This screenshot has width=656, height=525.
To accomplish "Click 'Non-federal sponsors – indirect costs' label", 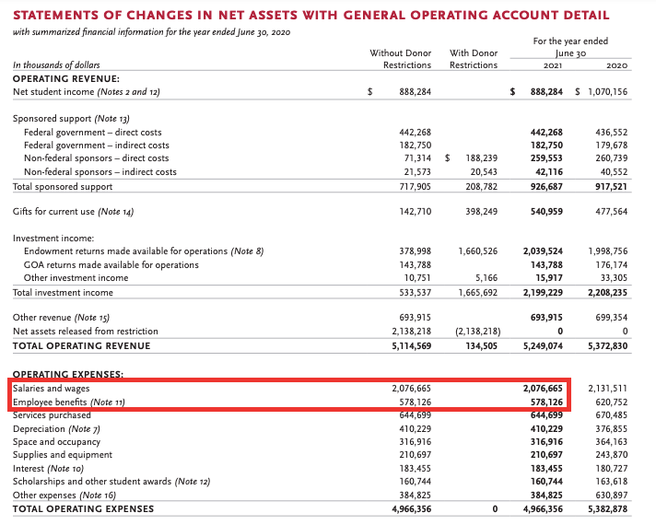I will pyautogui.click(x=100, y=172).
